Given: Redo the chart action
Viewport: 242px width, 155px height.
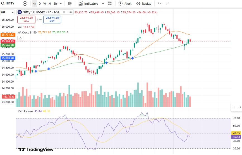Looking at the screenshot, I should coord(168,3).
